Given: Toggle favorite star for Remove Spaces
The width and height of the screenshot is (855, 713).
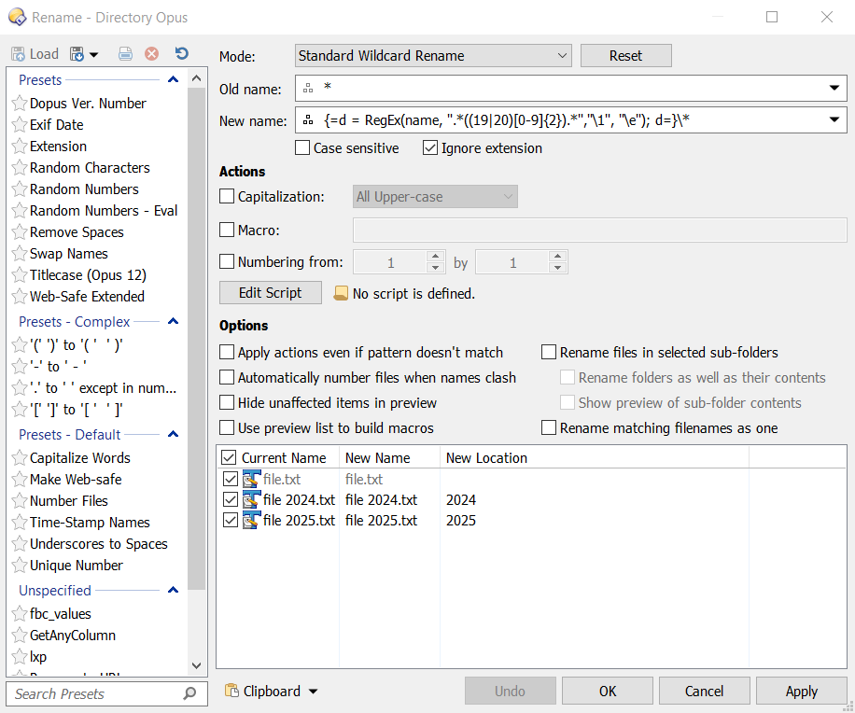Looking at the screenshot, I should pyautogui.click(x=20, y=232).
